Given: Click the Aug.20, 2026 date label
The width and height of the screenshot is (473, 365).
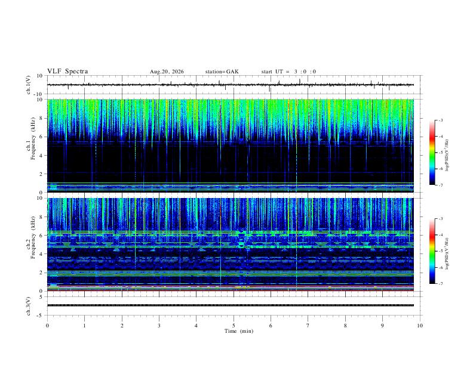Looking at the screenshot, I should click(x=167, y=72).
